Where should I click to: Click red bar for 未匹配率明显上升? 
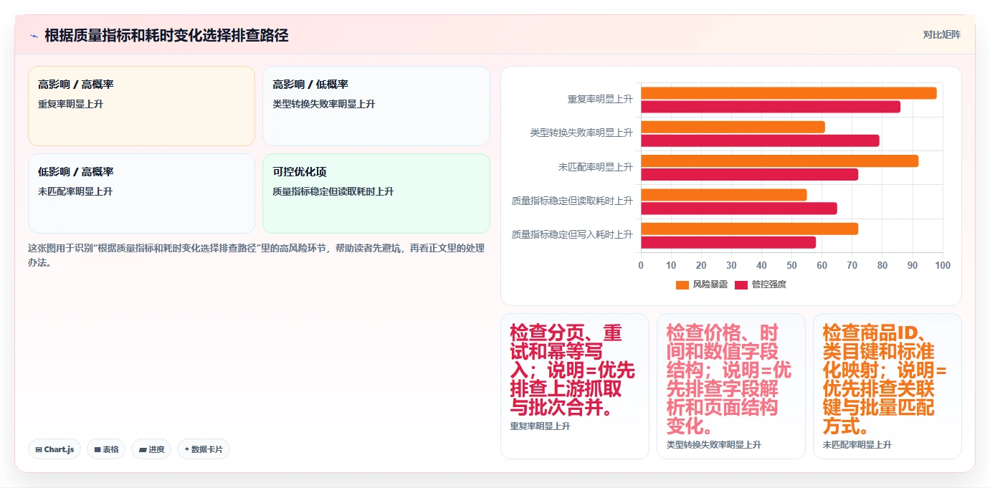coord(749,174)
